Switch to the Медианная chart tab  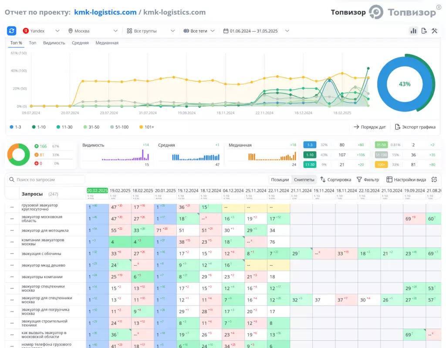click(107, 43)
